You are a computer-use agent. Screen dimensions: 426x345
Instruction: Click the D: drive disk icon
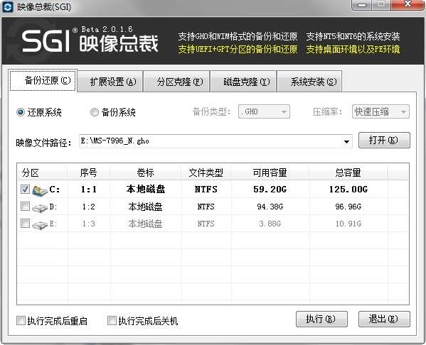click(40, 208)
